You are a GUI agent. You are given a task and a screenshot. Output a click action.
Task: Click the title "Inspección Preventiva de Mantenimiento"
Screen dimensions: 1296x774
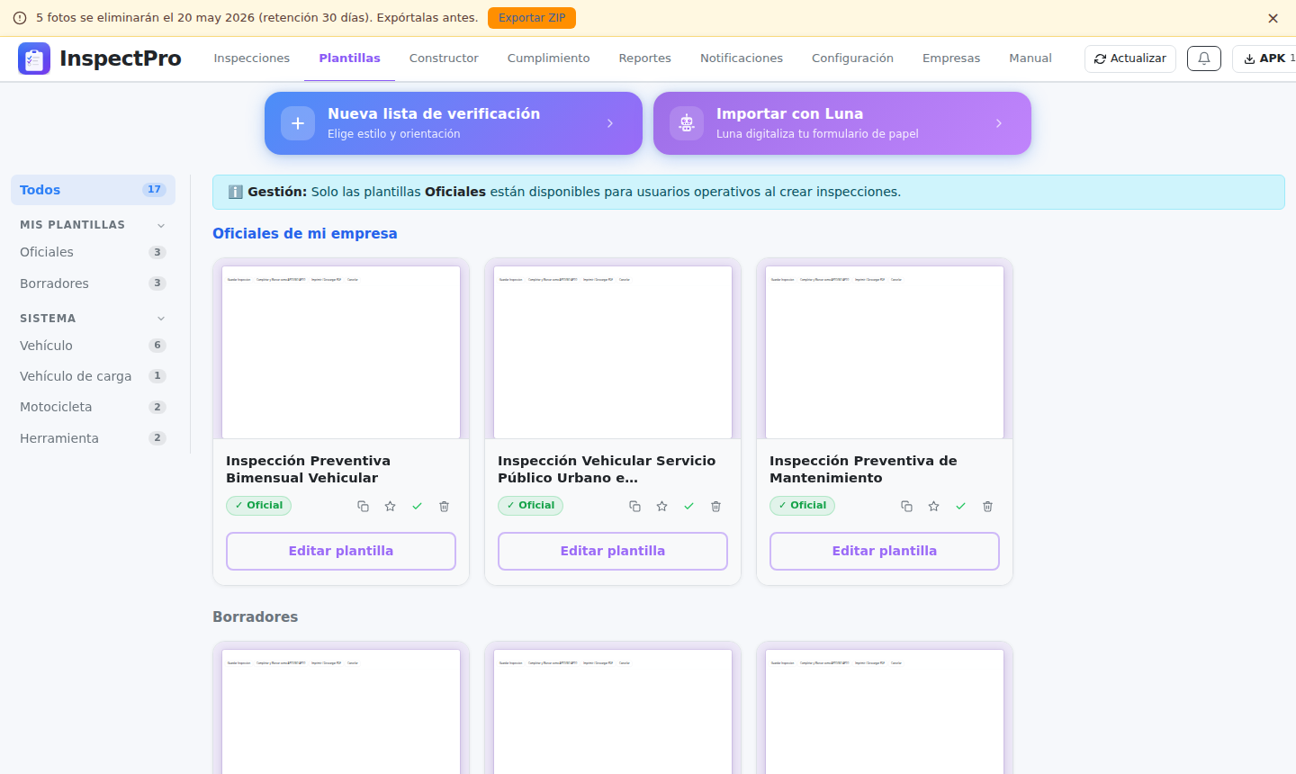863,469
